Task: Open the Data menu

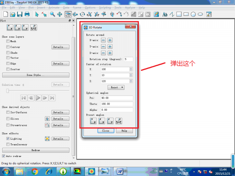Action: click(x=66, y=7)
